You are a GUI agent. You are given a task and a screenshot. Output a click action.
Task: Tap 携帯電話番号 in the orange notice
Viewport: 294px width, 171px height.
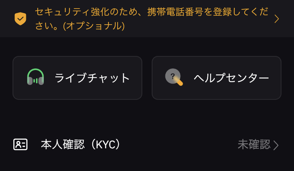[175, 12]
